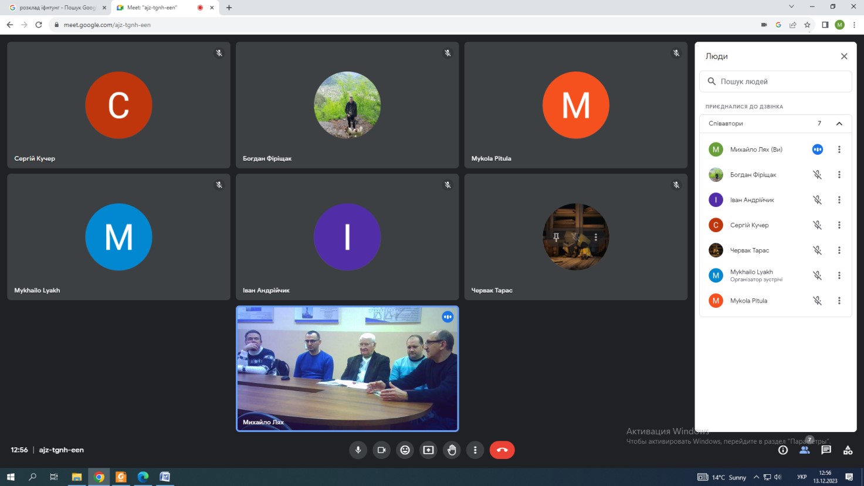
Task: Collapse the Співавтори section
Action: tap(839, 124)
